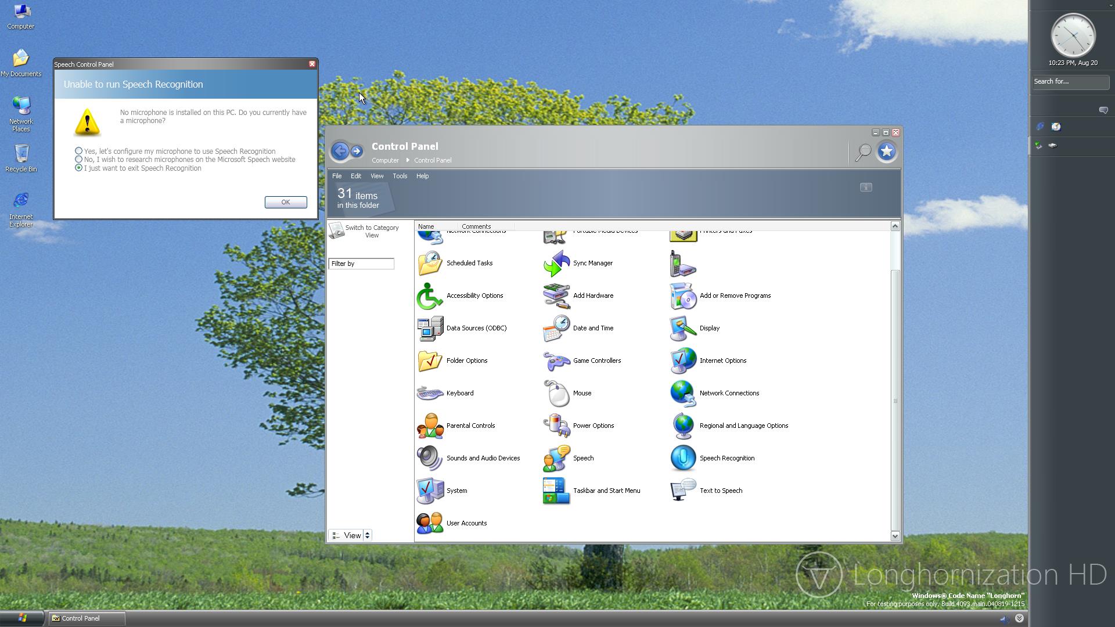Select 'No, I wish to research microphones' option
The width and height of the screenshot is (1115, 627).
pos(78,159)
